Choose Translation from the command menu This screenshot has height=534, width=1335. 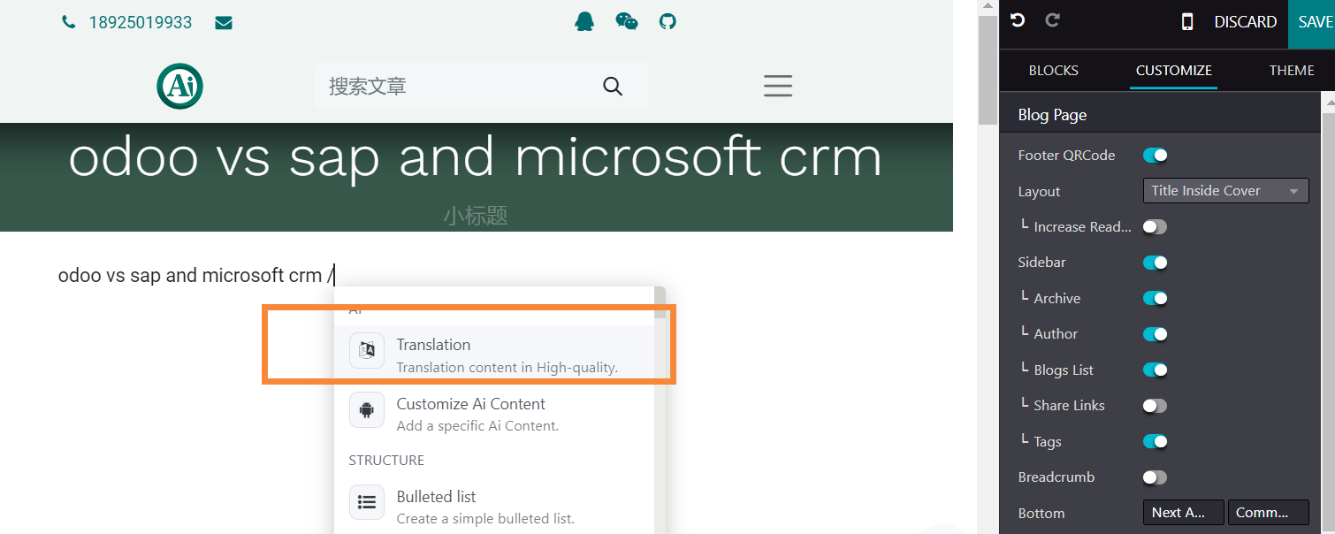494,355
